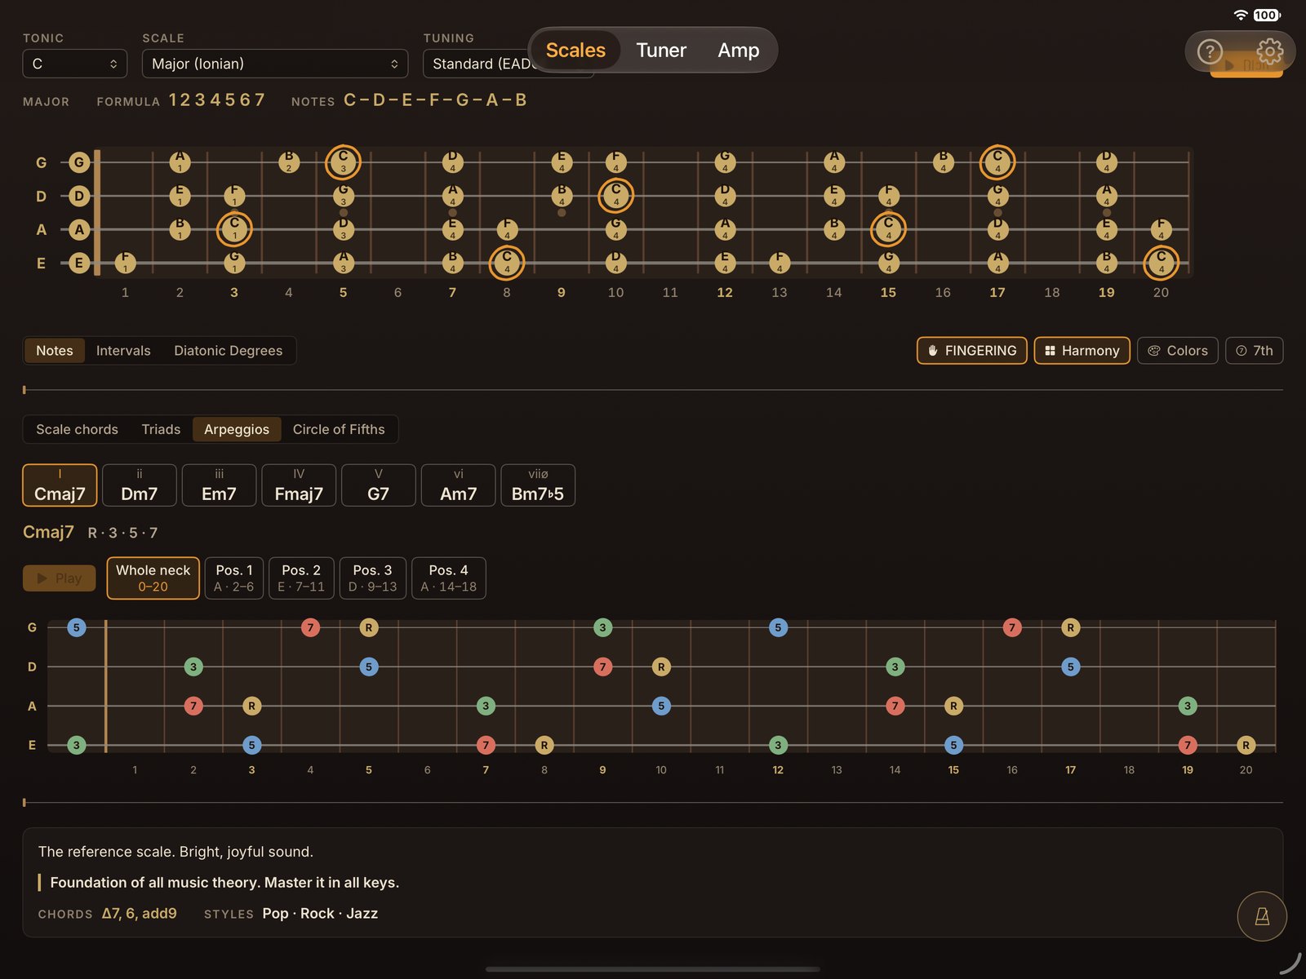1306x979 pixels.
Task: Tap circled C on A string fret 3
Action: 234,230
